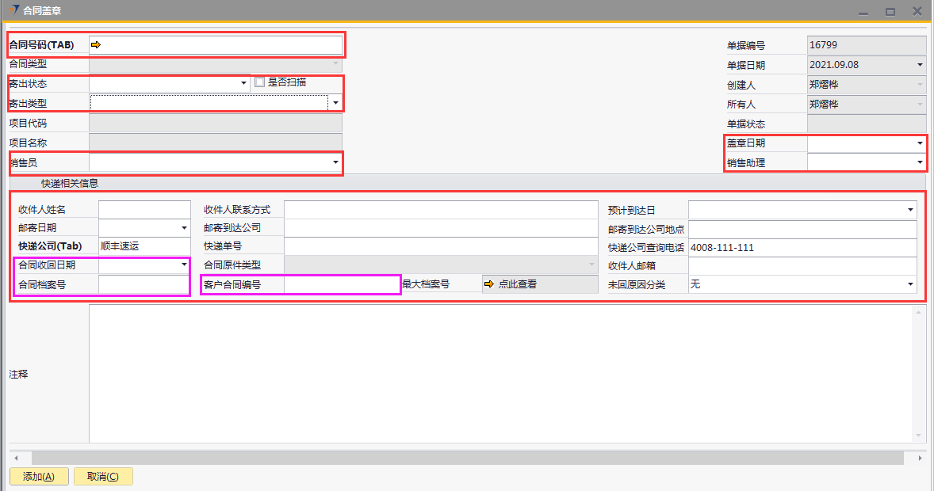
Task: Close the 合同盖章 window
Action: (917, 11)
